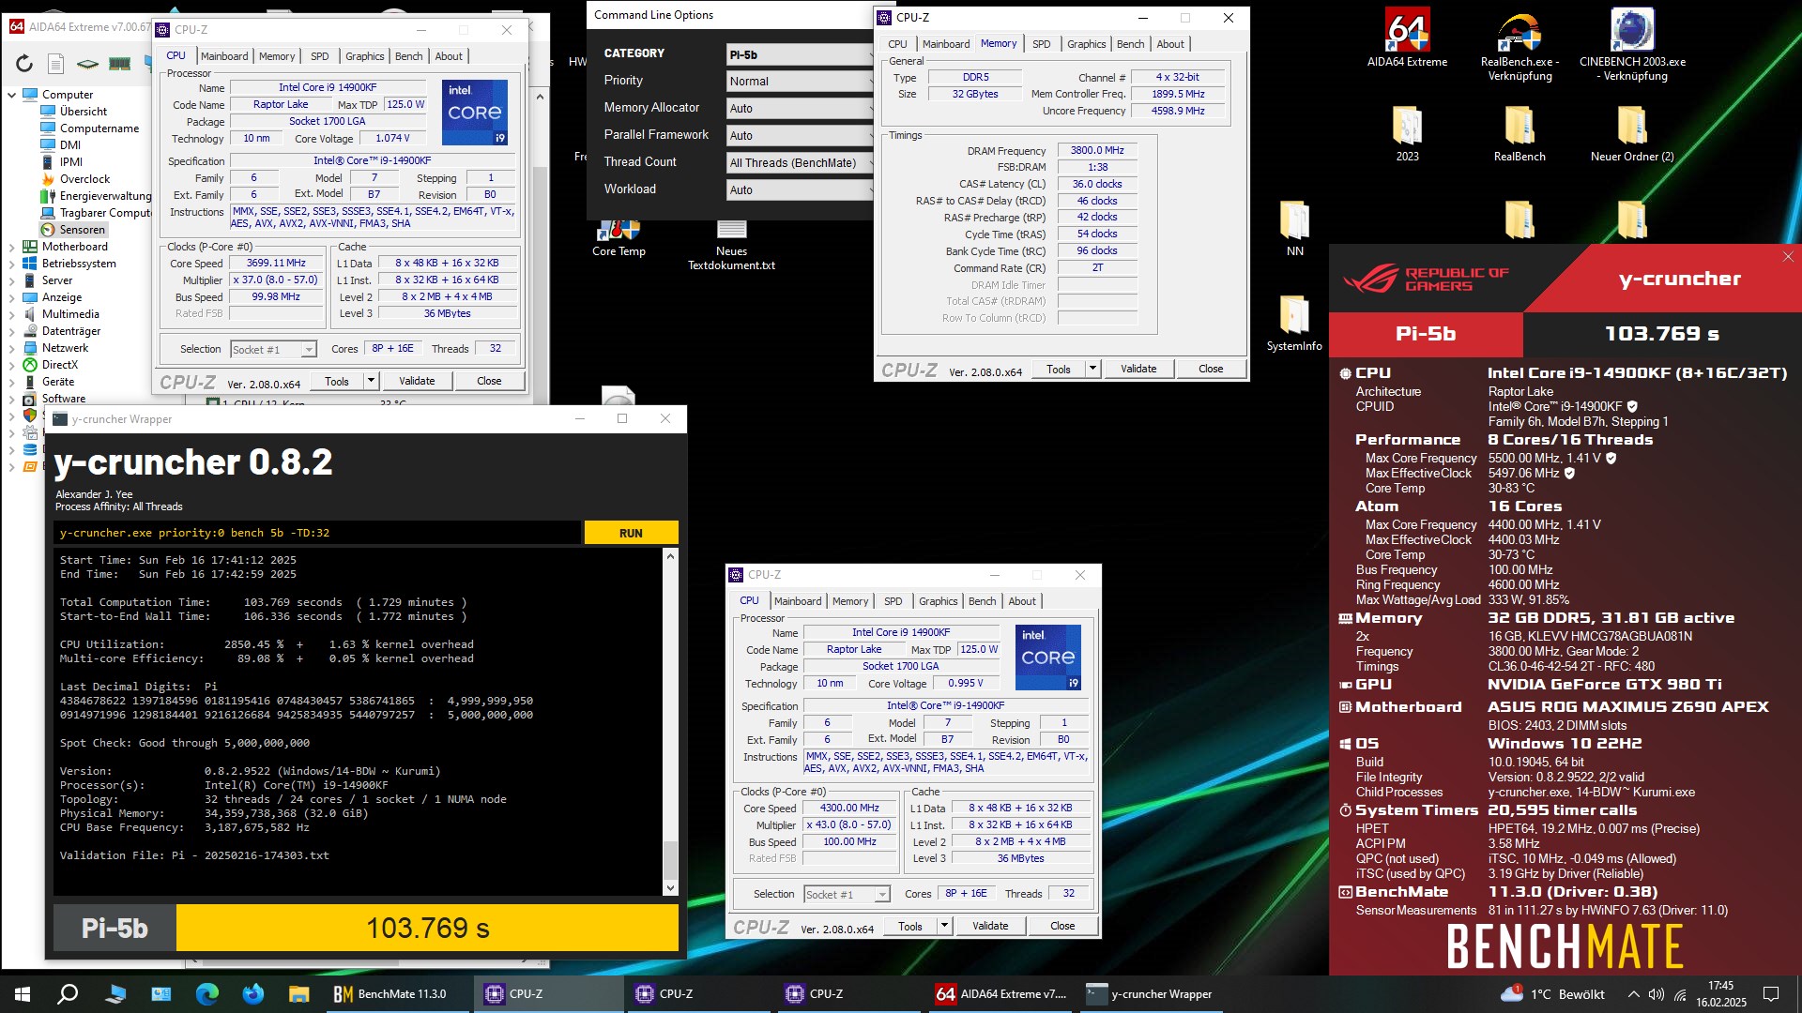Collapse the Computer node in AIDA64 tree

pyautogui.click(x=11, y=95)
